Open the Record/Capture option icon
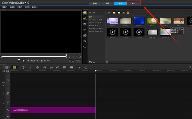 [38, 68]
